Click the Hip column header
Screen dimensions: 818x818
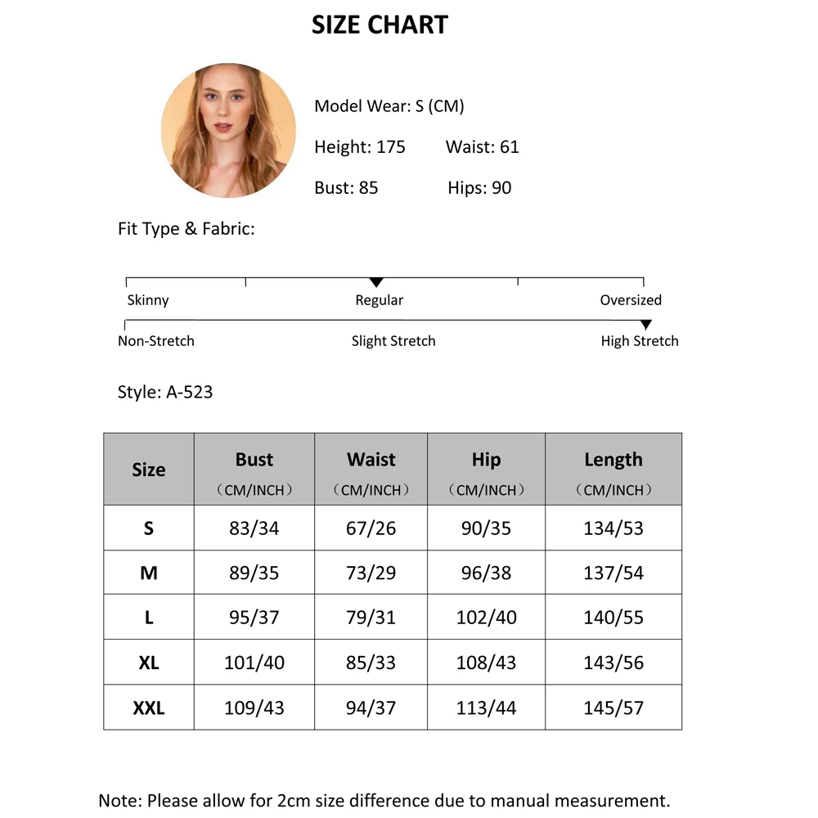pyautogui.click(x=486, y=461)
